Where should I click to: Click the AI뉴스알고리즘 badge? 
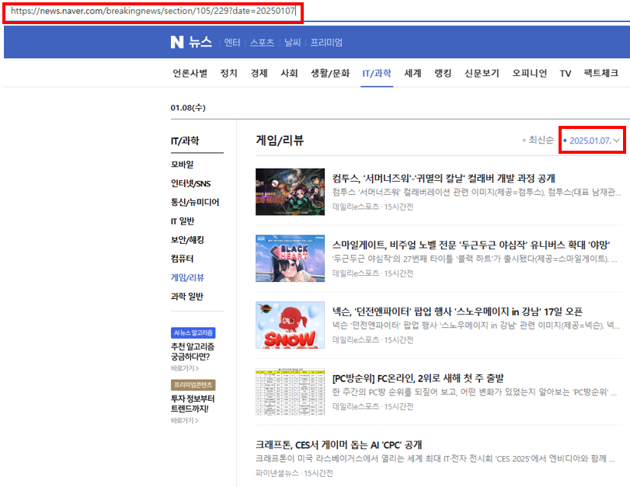pyautogui.click(x=193, y=332)
